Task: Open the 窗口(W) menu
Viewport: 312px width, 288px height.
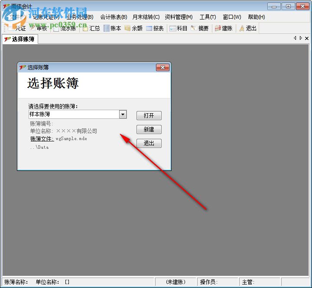Action: click(x=232, y=17)
